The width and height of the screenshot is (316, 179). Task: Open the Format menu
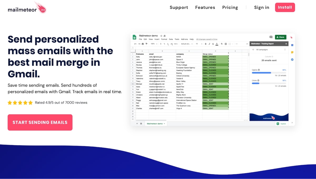tap(164, 39)
